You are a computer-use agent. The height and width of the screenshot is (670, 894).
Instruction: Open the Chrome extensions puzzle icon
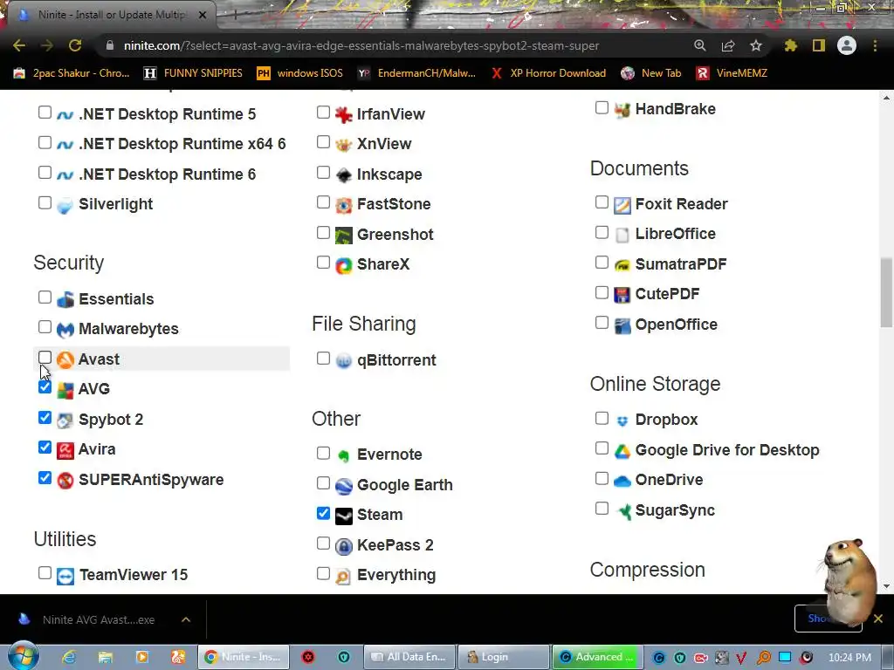click(790, 45)
